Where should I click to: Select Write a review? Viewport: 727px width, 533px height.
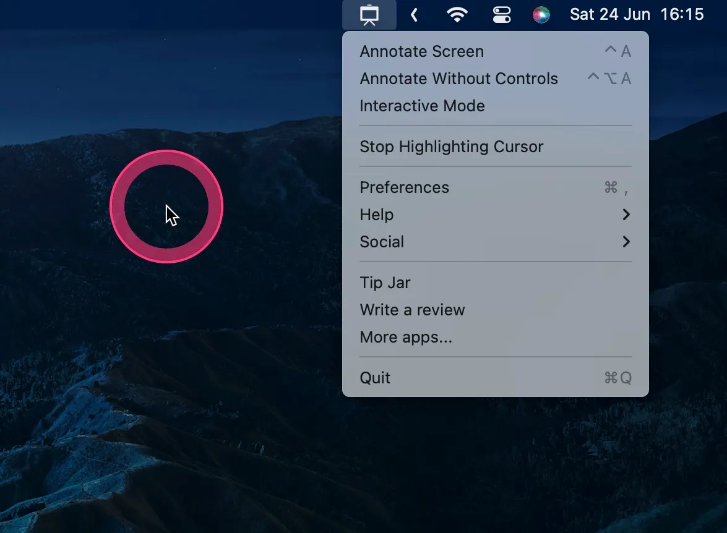(x=412, y=310)
